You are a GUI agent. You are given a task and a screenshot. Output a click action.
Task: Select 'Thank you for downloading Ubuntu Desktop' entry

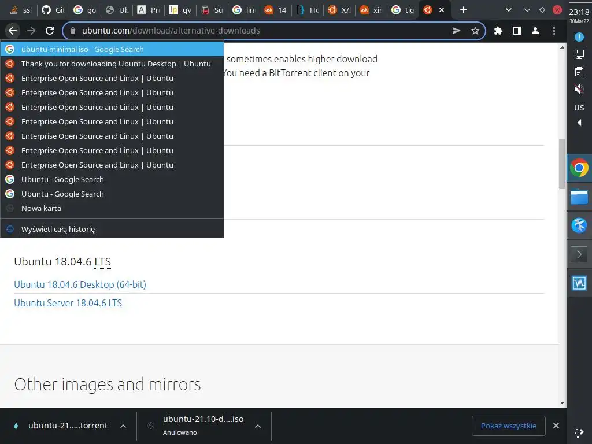point(112,64)
